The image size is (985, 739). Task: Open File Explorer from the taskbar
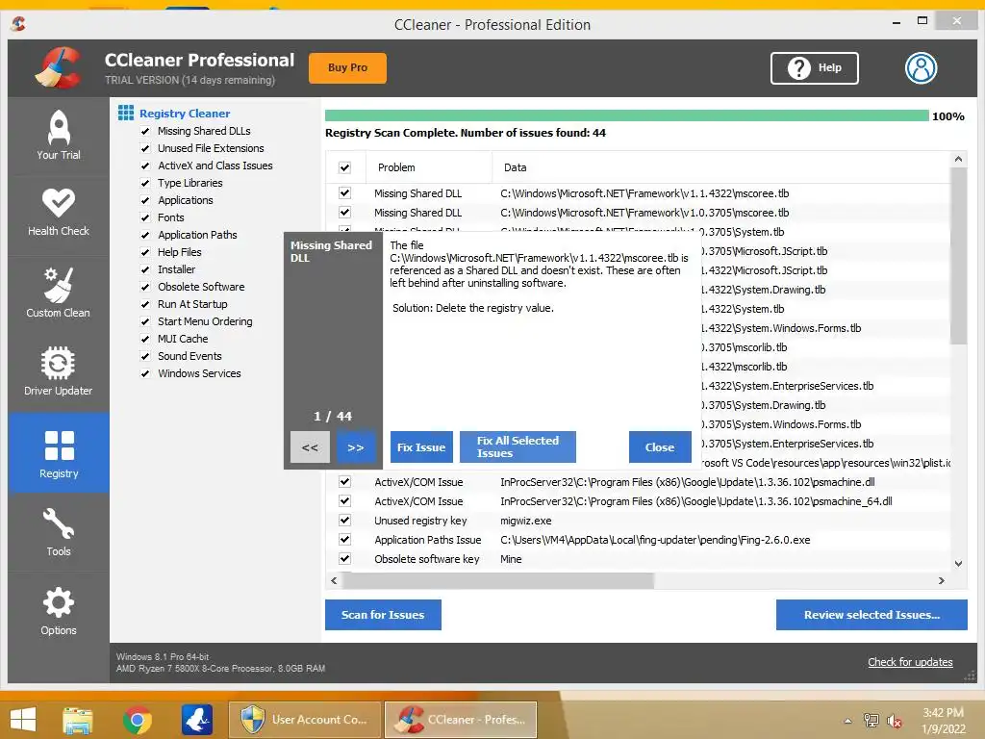[x=78, y=720]
